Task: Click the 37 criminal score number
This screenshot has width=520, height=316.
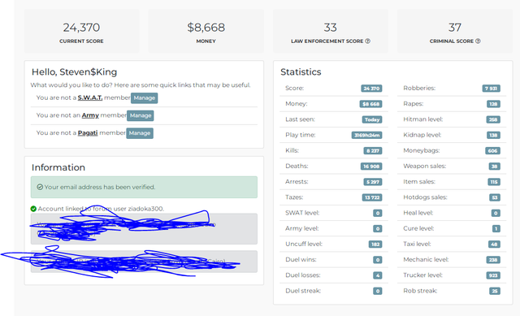Action: pyautogui.click(x=455, y=28)
